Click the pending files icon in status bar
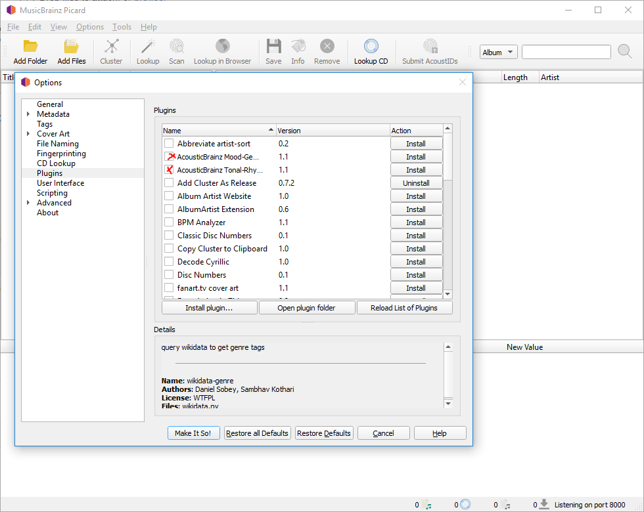The width and height of the screenshot is (644, 512). tap(505, 505)
